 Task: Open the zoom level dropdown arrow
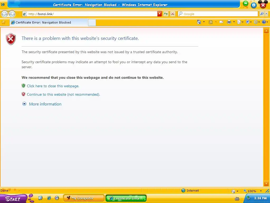coord(261,191)
